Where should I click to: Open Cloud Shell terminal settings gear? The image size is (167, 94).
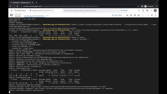click(131, 15)
